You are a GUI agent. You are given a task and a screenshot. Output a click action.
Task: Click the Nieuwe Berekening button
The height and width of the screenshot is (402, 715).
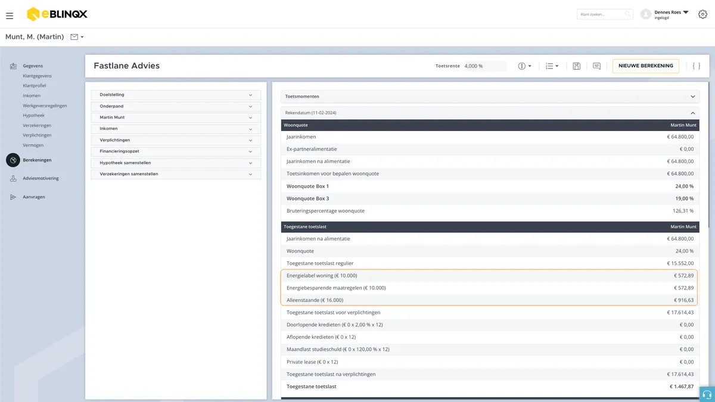coord(646,66)
